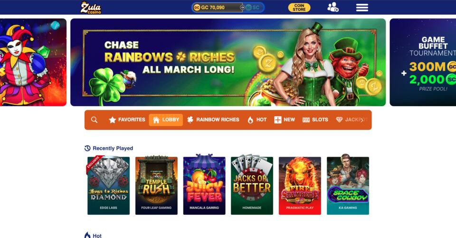Launch the Temple Rush game thumbnail
This screenshot has width=456, height=238.
click(156, 186)
